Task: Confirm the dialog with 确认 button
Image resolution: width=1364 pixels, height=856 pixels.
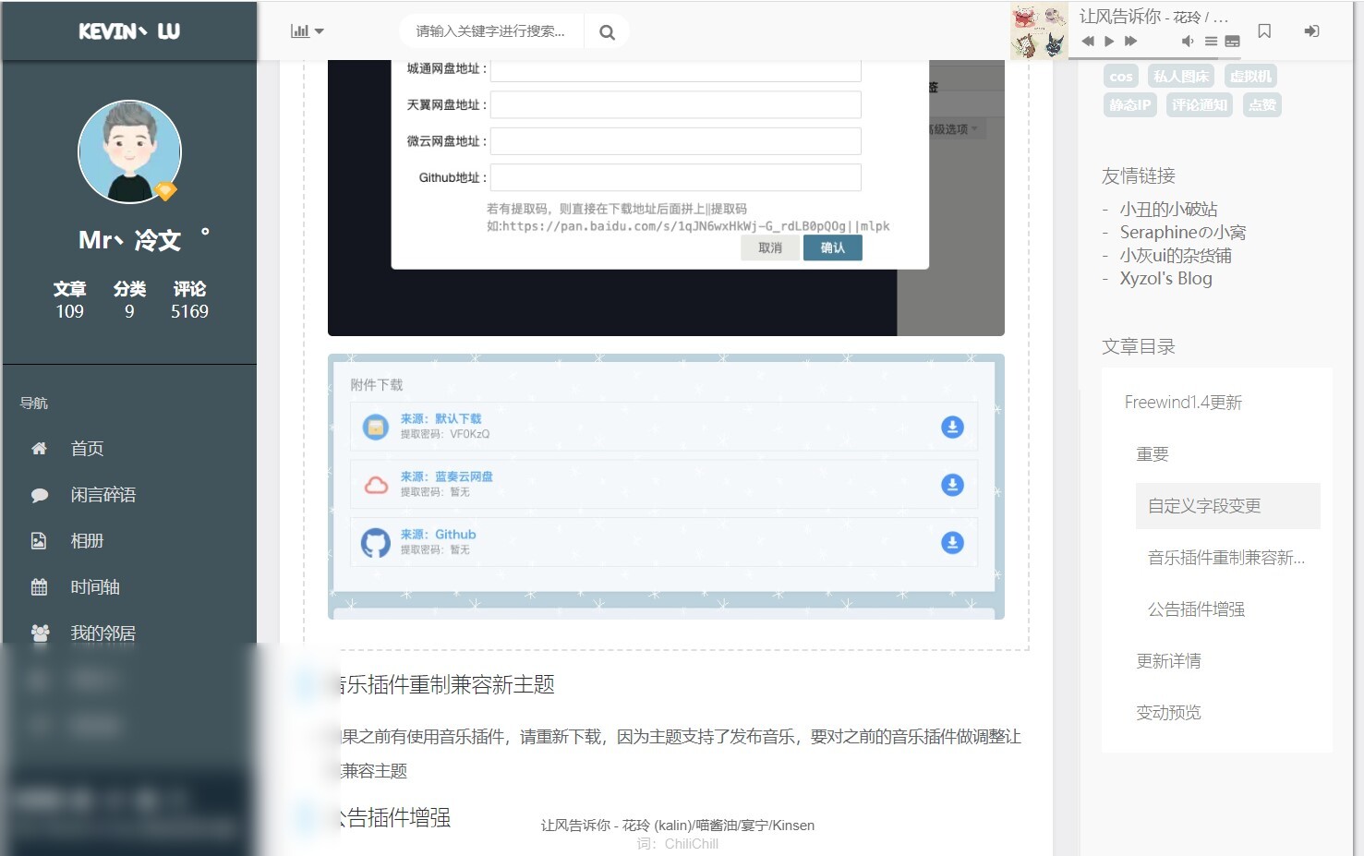Action: (x=832, y=247)
